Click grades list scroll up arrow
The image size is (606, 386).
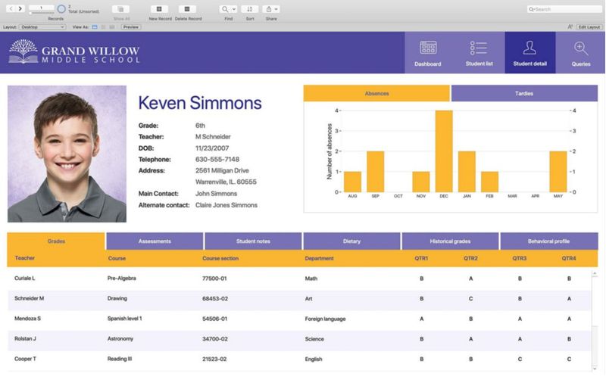[x=595, y=274]
